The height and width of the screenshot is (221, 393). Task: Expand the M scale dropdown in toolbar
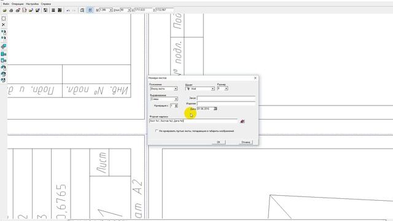click(111, 10)
